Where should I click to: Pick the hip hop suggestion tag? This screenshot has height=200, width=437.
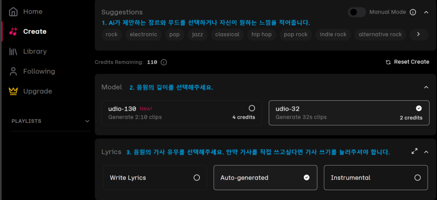pos(262,35)
